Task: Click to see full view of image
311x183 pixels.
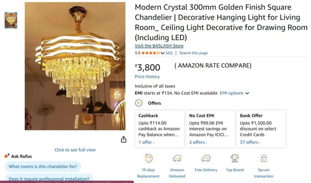Action: [75, 150]
